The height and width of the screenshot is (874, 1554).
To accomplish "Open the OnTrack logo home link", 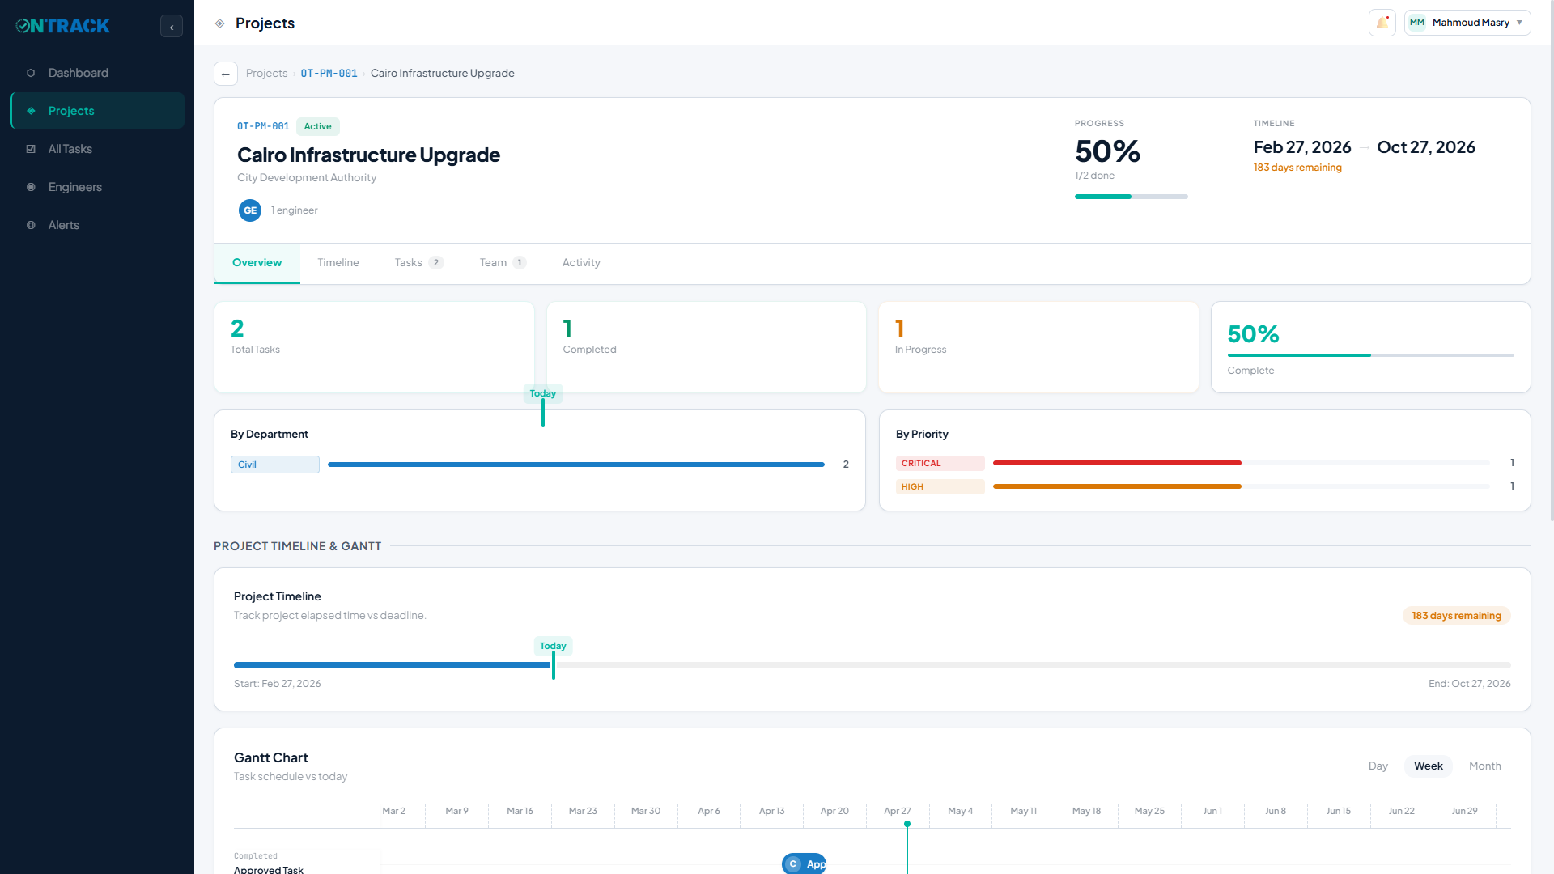I will point(63,26).
